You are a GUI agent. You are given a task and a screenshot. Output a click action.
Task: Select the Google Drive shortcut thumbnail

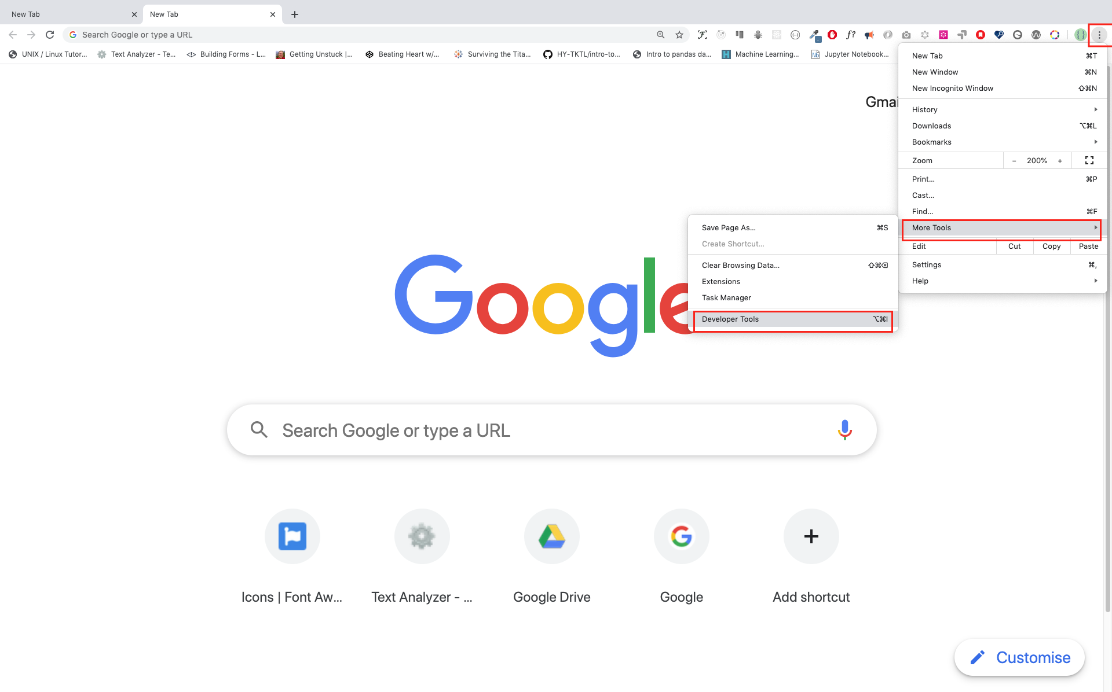551,536
